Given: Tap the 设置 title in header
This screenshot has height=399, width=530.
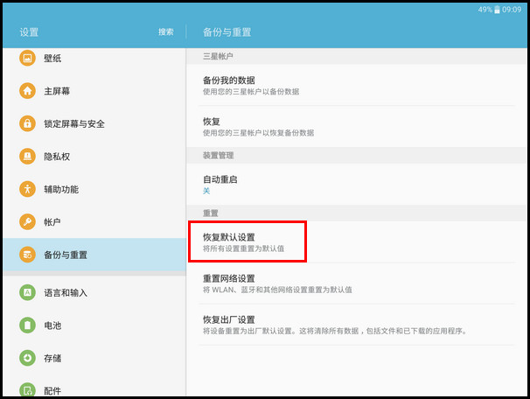Looking at the screenshot, I should pos(29,32).
